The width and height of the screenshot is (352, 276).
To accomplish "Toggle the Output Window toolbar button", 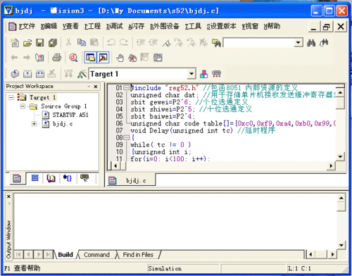I will pos(103,58).
